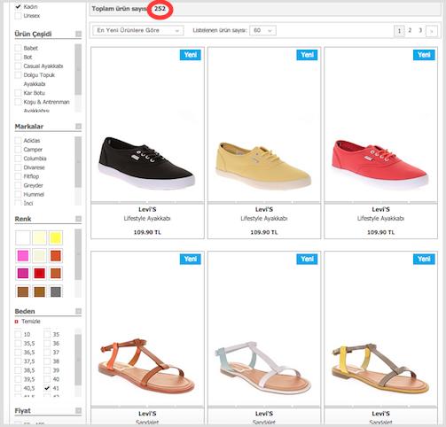Image resolution: width=446 pixels, height=427 pixels.
Task: Check size 38,5 checkbox
Action: click(x=18, y=370)
